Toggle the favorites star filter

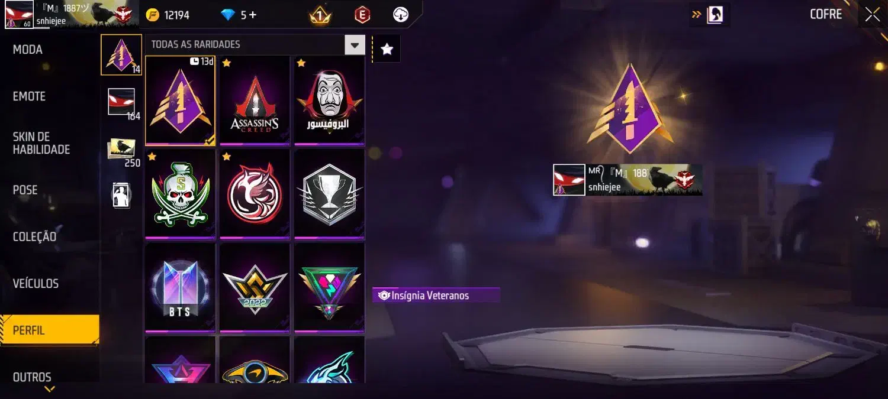(387, 49)
